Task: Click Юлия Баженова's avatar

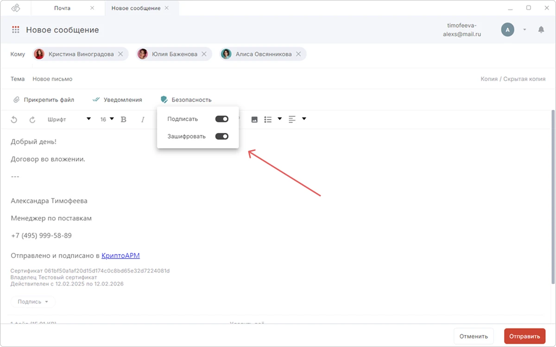Action: pos(143,54)
